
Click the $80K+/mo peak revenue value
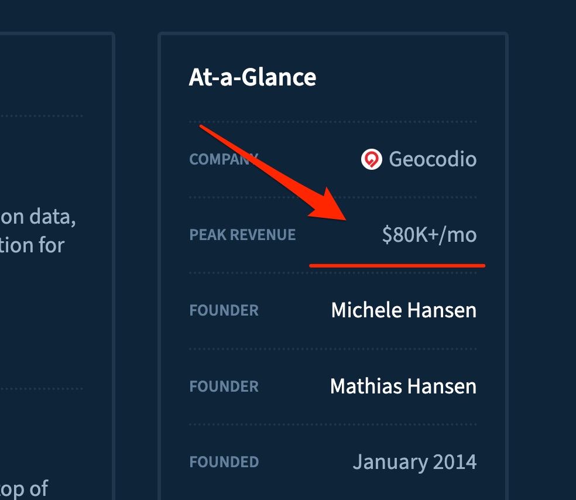[429, 235]
